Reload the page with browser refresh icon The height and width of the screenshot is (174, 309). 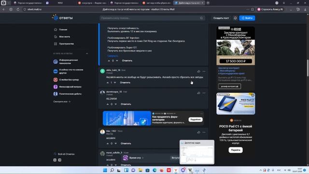pos(18,9)
